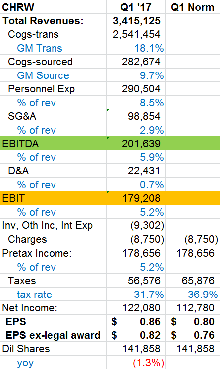Select the red (1.3%) yoy value

(x=148, y=363)
